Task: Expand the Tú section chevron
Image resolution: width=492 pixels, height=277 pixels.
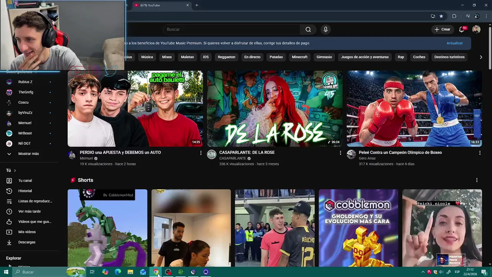Action: [15, 170]
